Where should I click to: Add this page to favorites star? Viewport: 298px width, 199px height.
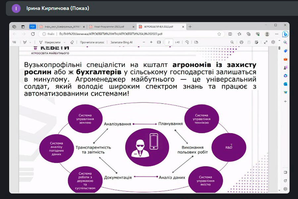(219, 34)
